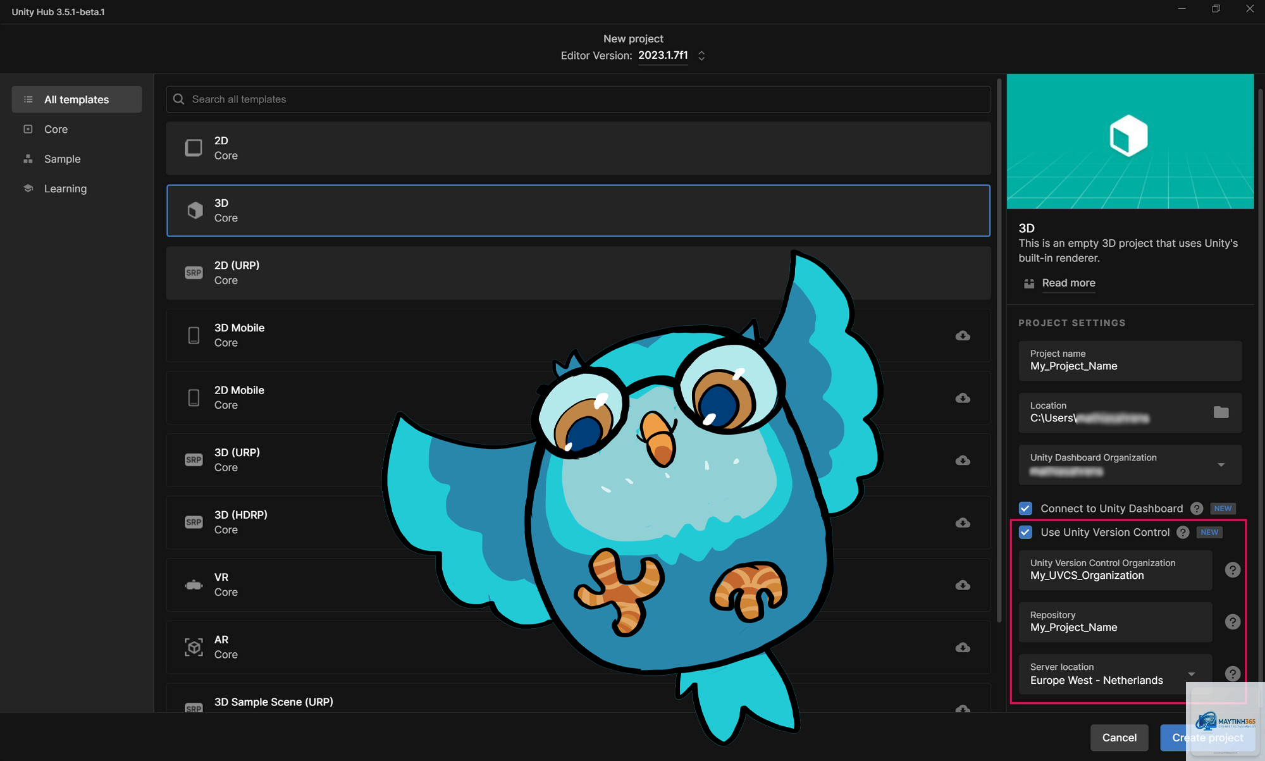Image resolution: width=1265 pixels, height=761 pixels.
Task: Click help icon beside Unity Version Control Organization
Action: [x=1232, y=570]
